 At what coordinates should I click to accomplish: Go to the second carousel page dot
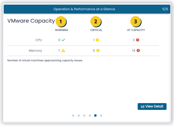[79, 115]
